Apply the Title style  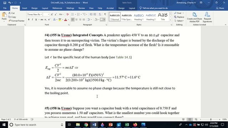pyautogui.click(x=163, y=17)
